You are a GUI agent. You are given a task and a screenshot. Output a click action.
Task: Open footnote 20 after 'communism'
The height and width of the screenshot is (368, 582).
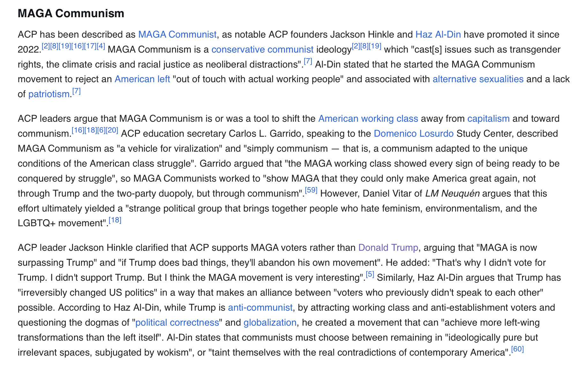pos(112,131)
